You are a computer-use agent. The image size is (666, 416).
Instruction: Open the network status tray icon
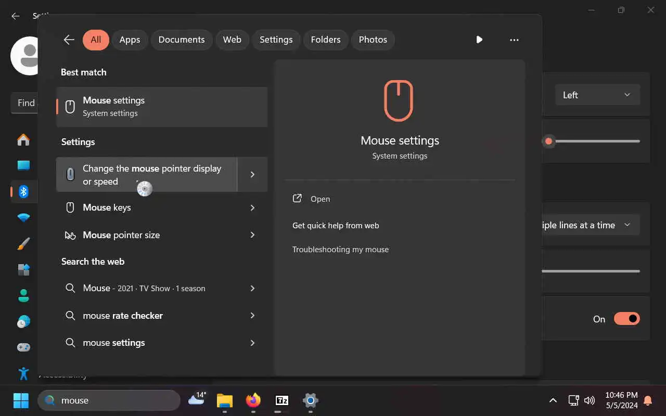point(573,400)
